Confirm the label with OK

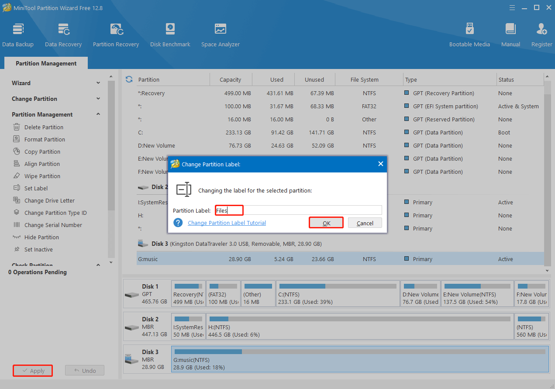tap(326, 223)
